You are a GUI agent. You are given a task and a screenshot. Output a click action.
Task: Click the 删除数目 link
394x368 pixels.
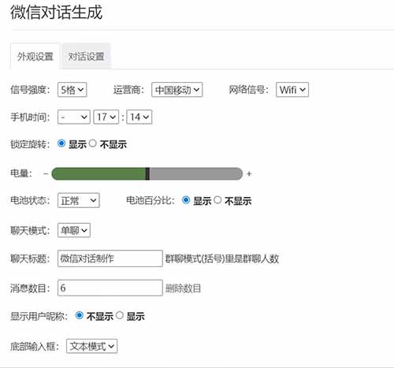tap(183, 288)
